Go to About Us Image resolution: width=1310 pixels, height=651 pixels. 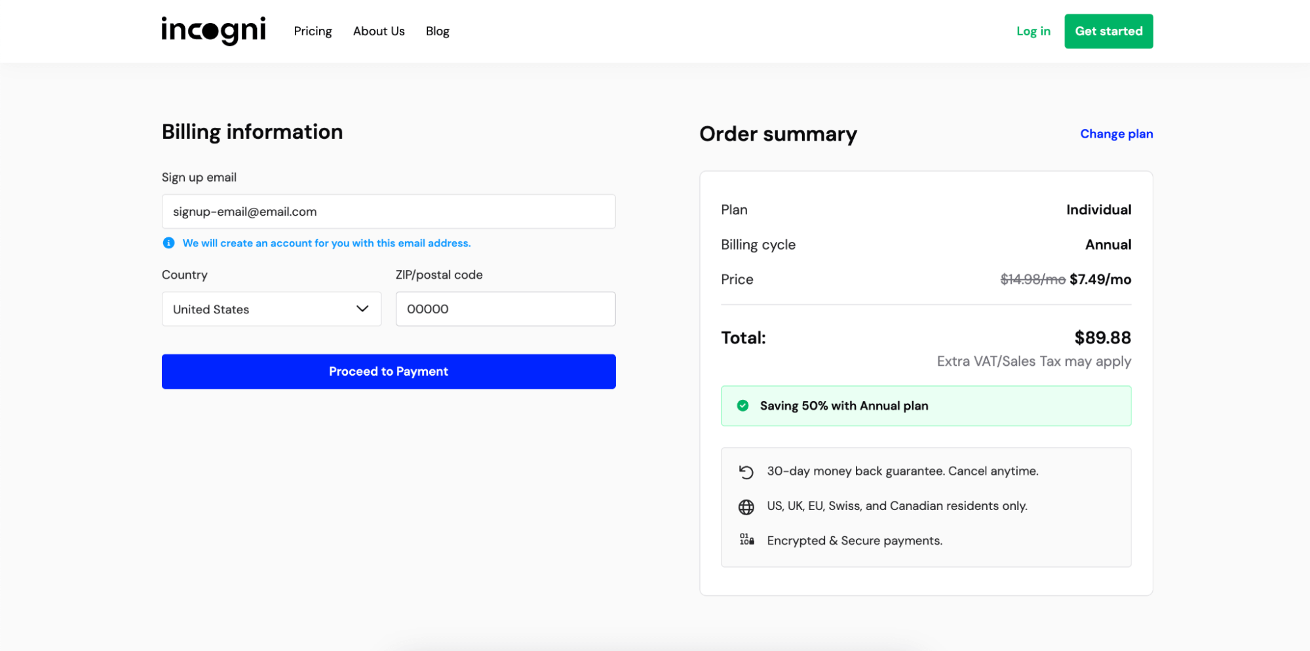click(x=379, y=31)
